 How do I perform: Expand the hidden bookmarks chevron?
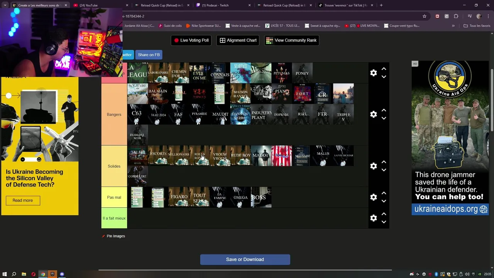[453, 26]
